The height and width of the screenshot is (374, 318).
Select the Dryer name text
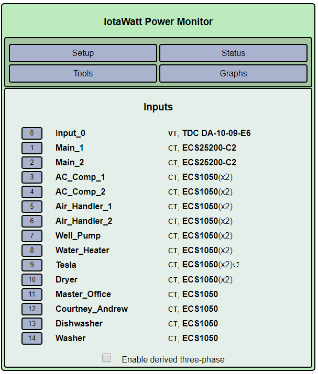[x=67, y=279]
